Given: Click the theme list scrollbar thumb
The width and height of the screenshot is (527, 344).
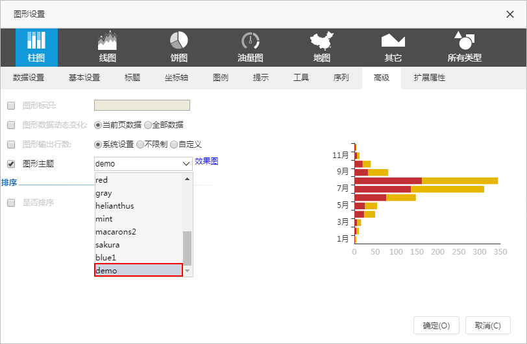Looking at the screenshot, I should click(x=187, y=248).
